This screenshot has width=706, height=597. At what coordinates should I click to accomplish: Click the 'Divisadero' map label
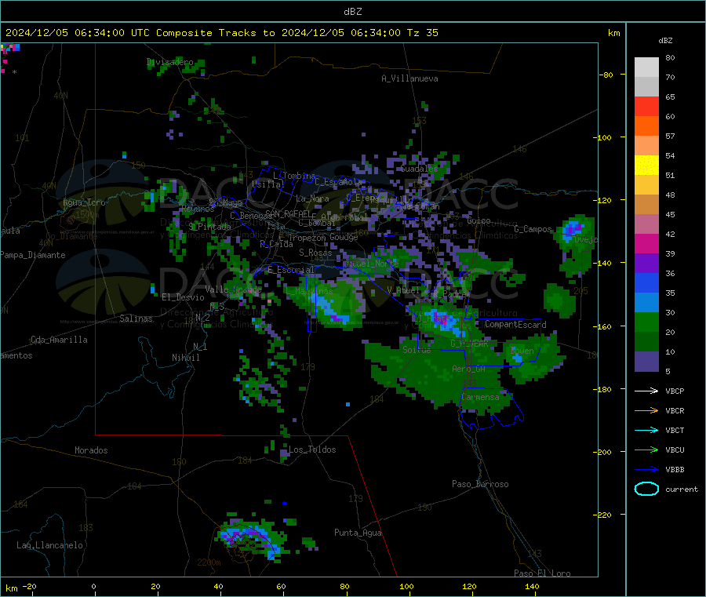(x=169, y=62)
